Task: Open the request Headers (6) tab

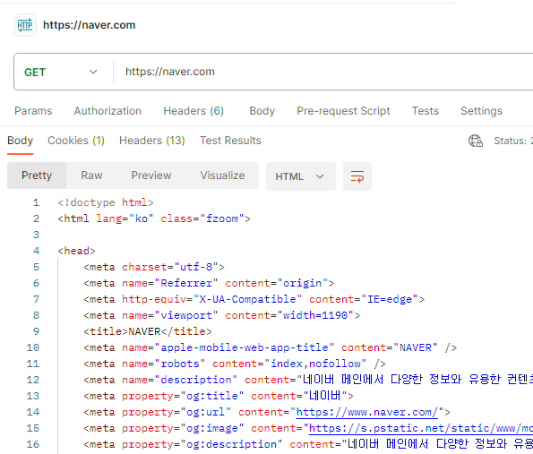Action: click(193, 111)
